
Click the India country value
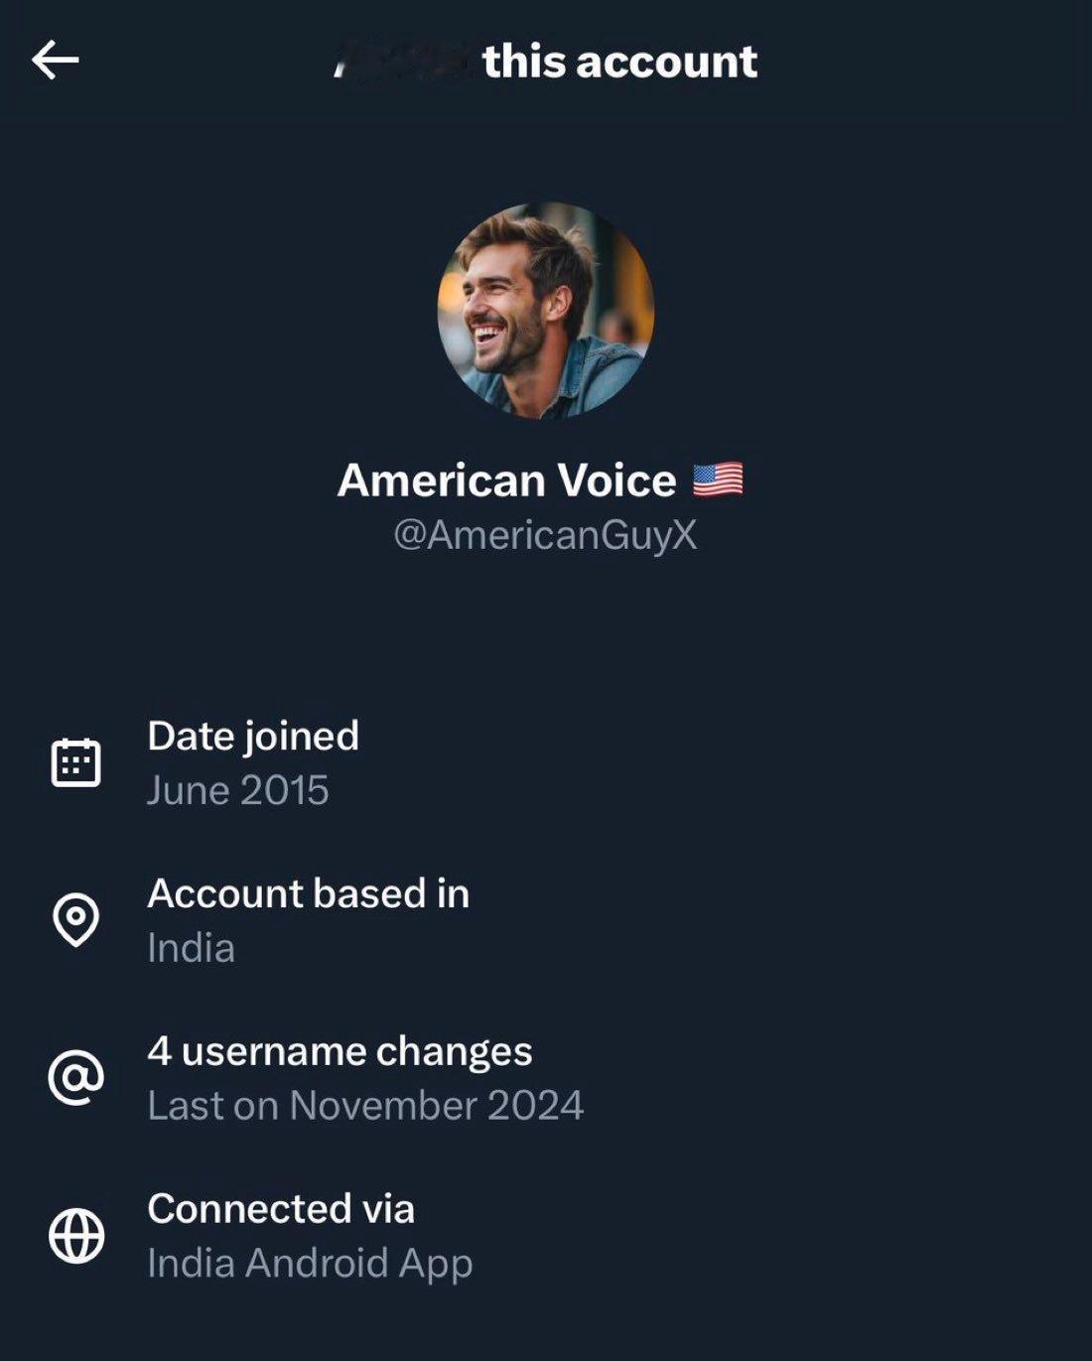coord(191,948)
